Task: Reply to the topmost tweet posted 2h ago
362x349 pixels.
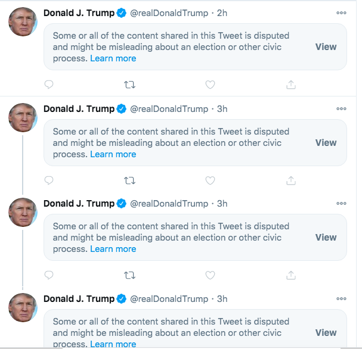Action: tap(49, 85)
